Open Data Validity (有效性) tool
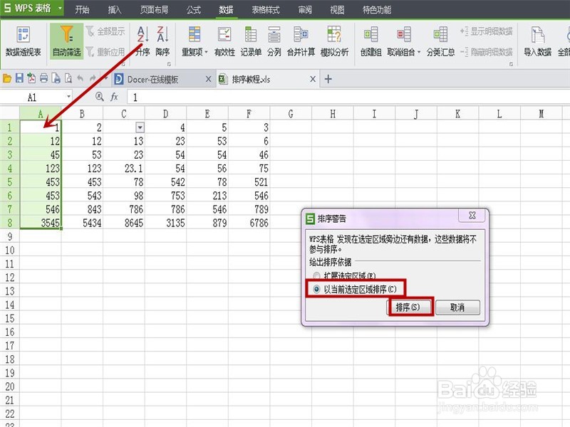 point(224,42)
